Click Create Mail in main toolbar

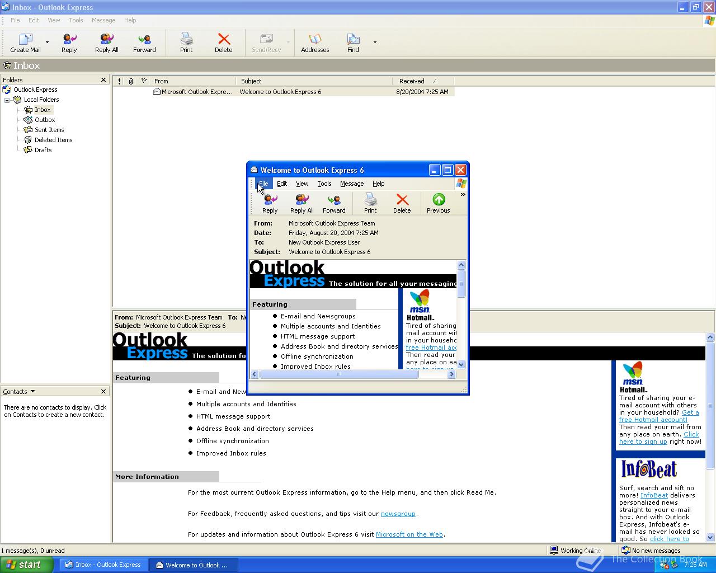[25, 43]
